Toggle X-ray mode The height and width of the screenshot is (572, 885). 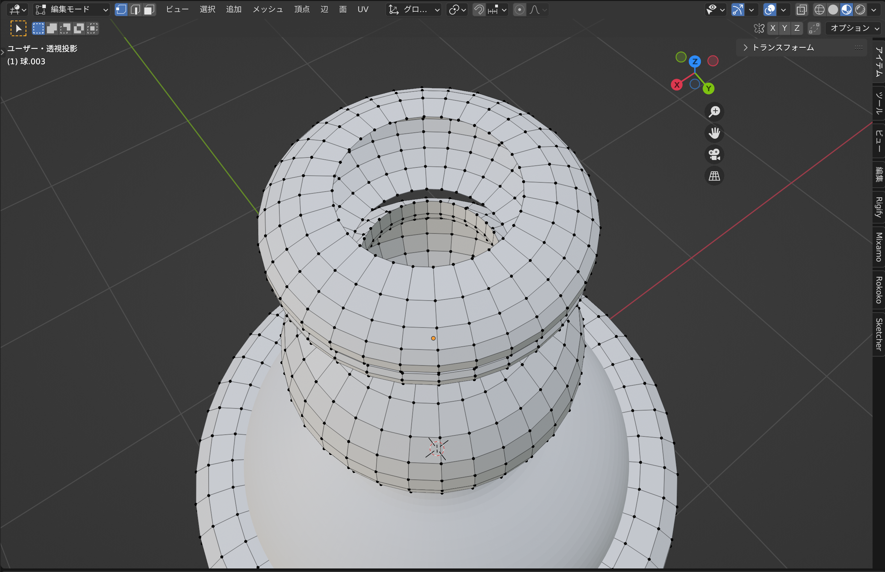tap(802, 10)
